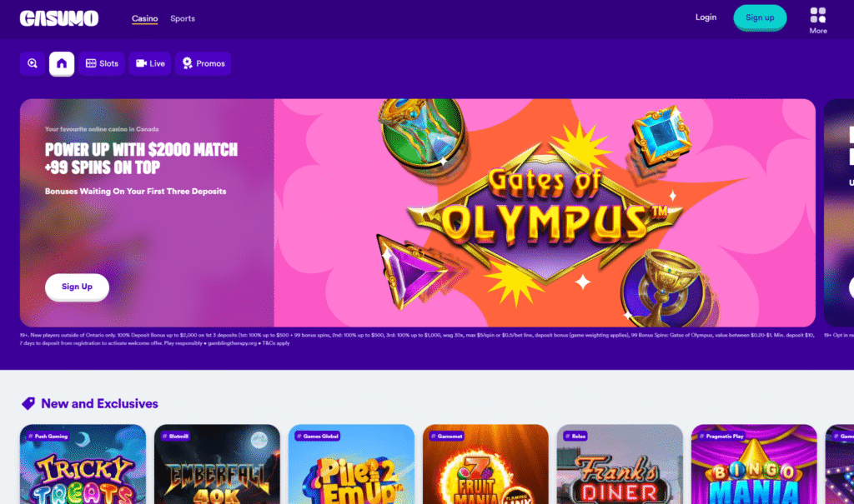Click the teal Sign up button
The image size is (854, 504).
point(760,17)
